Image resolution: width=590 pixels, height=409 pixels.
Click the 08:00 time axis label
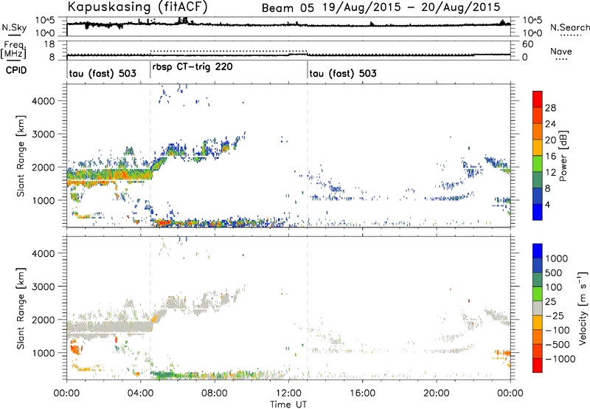tap(215, 393)
